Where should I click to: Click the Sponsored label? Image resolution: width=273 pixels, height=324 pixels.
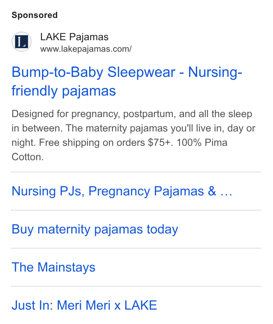click(34, 15)
